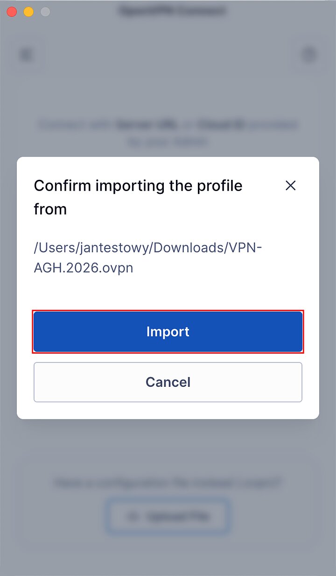
Task: Minimize the window with the yellow traffic light
Action: [28, 12]
